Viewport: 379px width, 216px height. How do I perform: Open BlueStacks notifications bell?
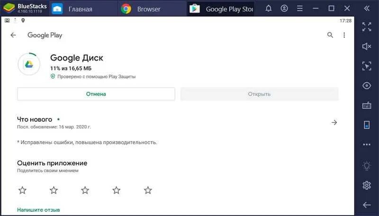pyautogui.click(x=269, y=9)
